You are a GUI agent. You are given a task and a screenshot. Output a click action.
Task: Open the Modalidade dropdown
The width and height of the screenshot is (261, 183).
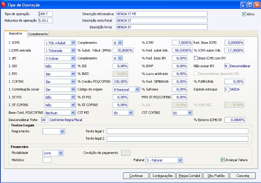(x=61, y=153)
